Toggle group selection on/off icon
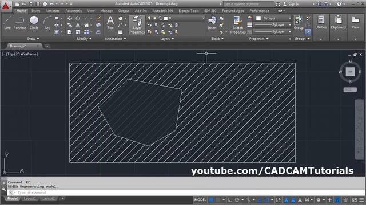Image resolution: width=366 pixels, height=205 pixels. coord(308,32)
